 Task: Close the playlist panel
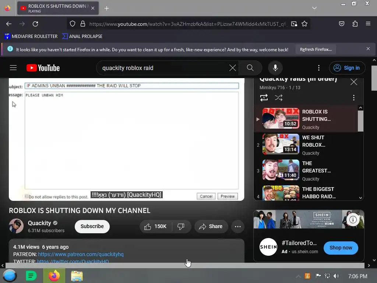point(354,82)
